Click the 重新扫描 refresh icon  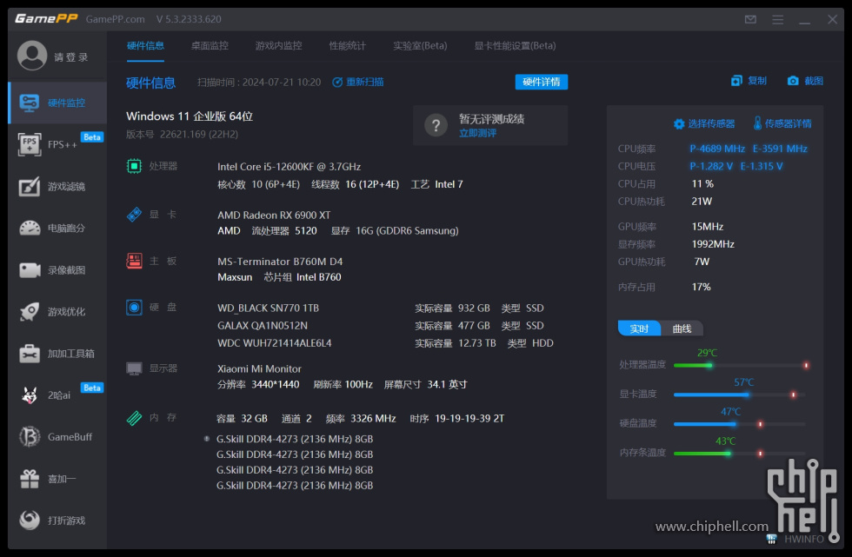coord(337,82)
